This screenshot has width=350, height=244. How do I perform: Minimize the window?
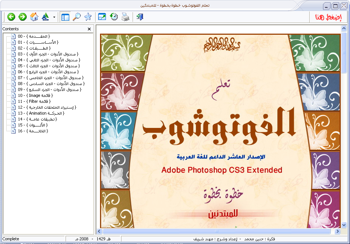tap(327, 6)
